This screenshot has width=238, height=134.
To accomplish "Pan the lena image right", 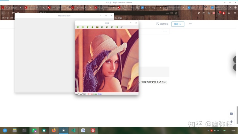I will tap(83, 27).
